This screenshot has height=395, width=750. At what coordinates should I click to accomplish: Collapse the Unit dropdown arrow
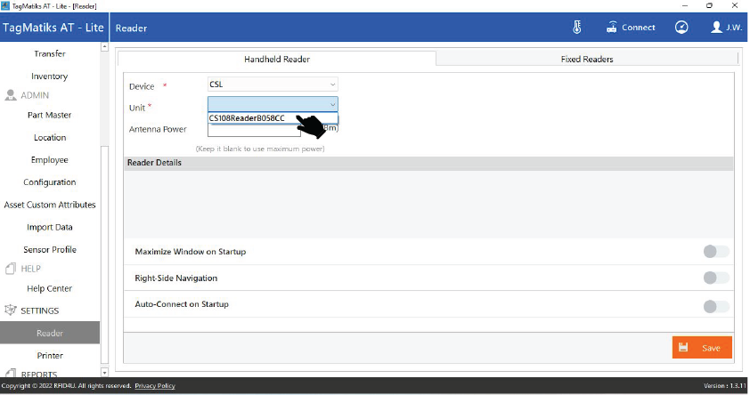332,105
